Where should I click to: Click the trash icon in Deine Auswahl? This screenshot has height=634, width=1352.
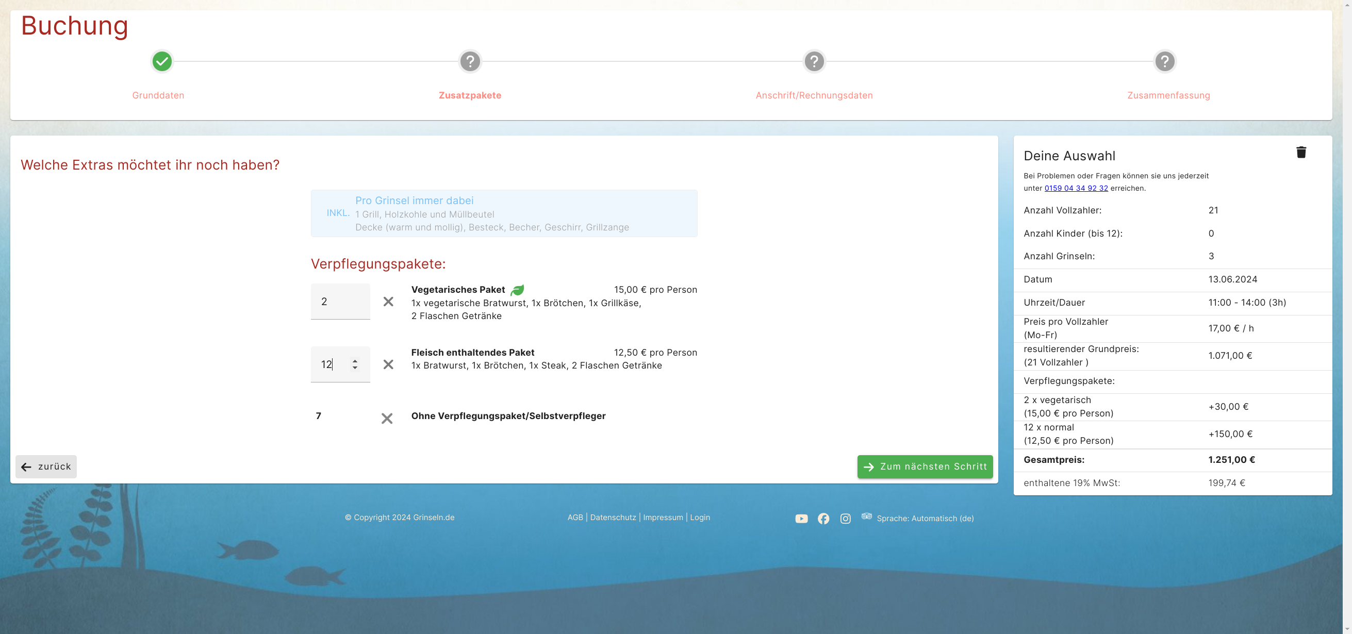(1300, 152)
